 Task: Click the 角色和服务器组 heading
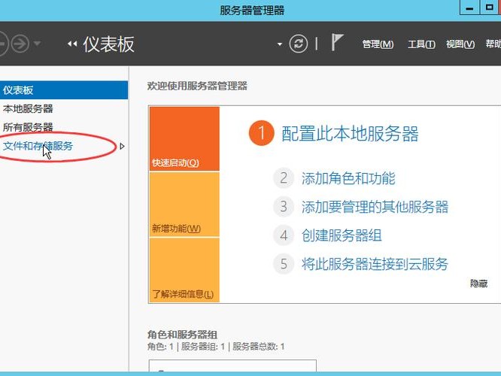[x=182, y=335]
